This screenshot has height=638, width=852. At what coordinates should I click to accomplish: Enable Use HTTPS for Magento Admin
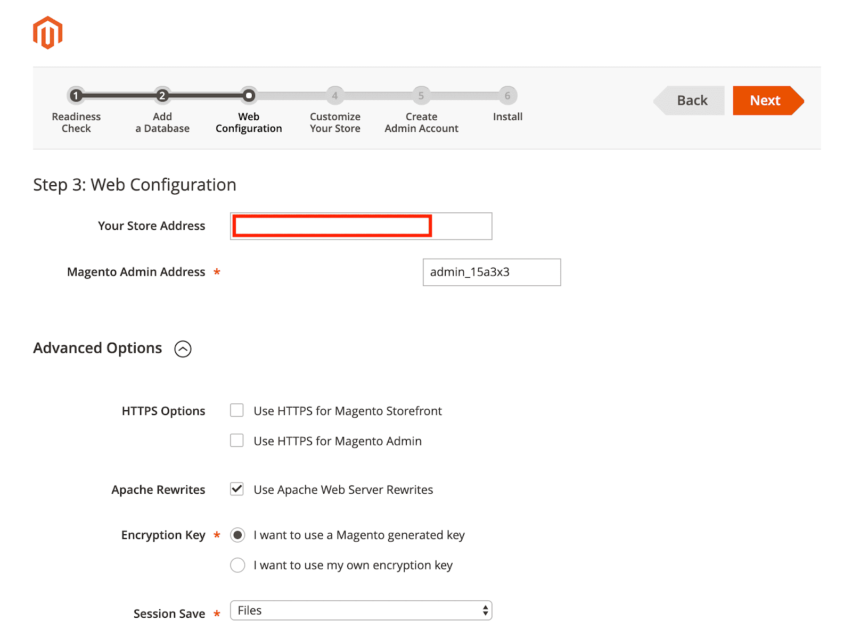(x=237, y=441)
